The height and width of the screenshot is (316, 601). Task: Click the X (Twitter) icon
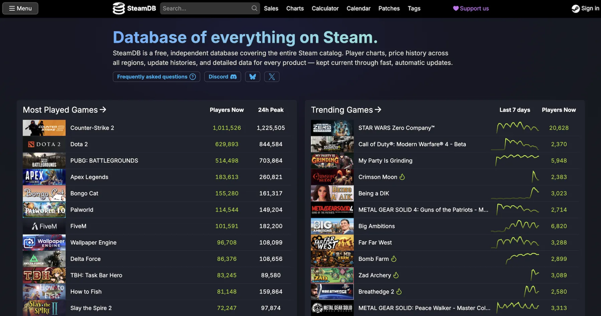click(272, 77)
